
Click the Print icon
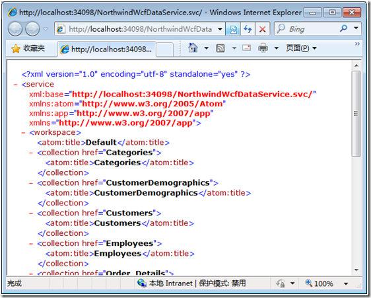coord(263,48)
